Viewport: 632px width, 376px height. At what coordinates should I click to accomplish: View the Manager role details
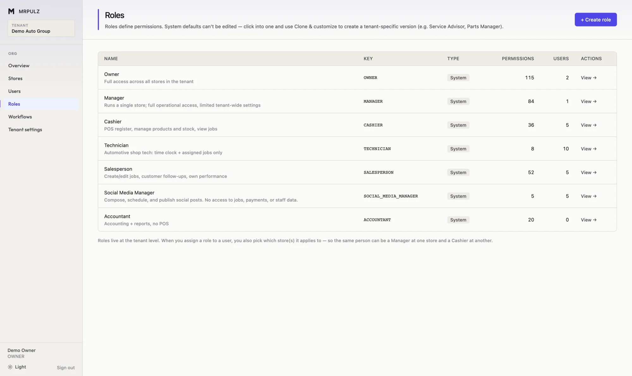[x=588, y=101]
